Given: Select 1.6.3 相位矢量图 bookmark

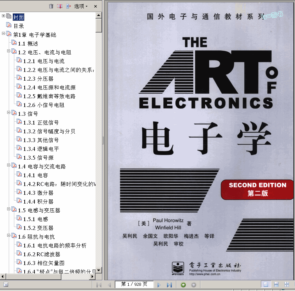Looking at the screenshot, I should coord(44,263).
